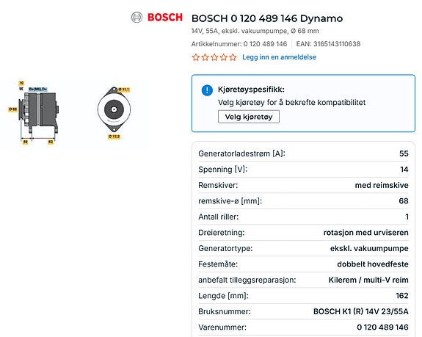Select the first rating star
This screenshot has width=422, height=337.
[196, 57]
